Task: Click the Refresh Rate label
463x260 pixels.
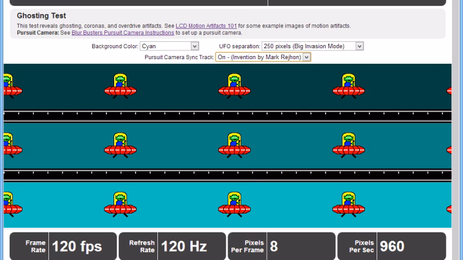Action: click(x=142, y=246)
